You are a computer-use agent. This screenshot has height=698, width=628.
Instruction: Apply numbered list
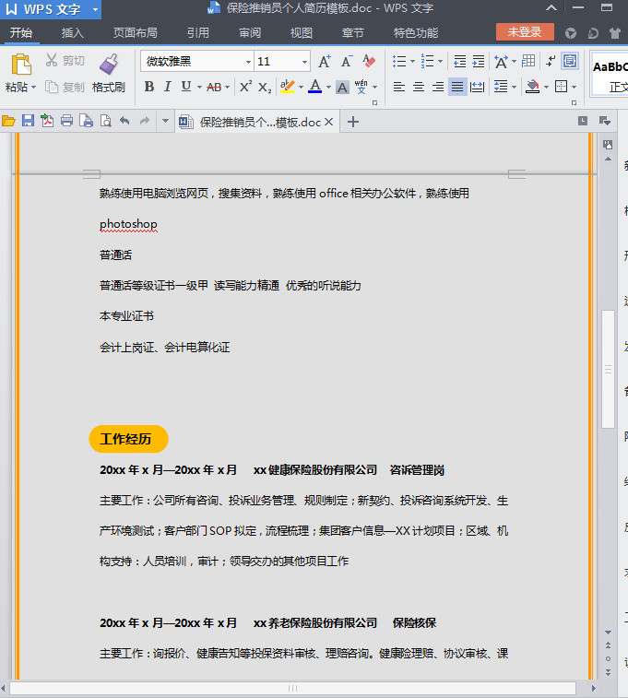427,61
